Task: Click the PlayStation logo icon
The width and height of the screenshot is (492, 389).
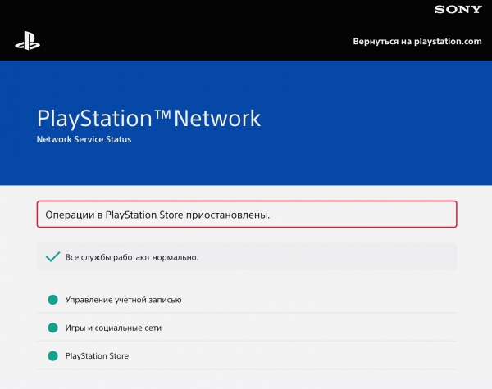Action: (x=28, y=41)
